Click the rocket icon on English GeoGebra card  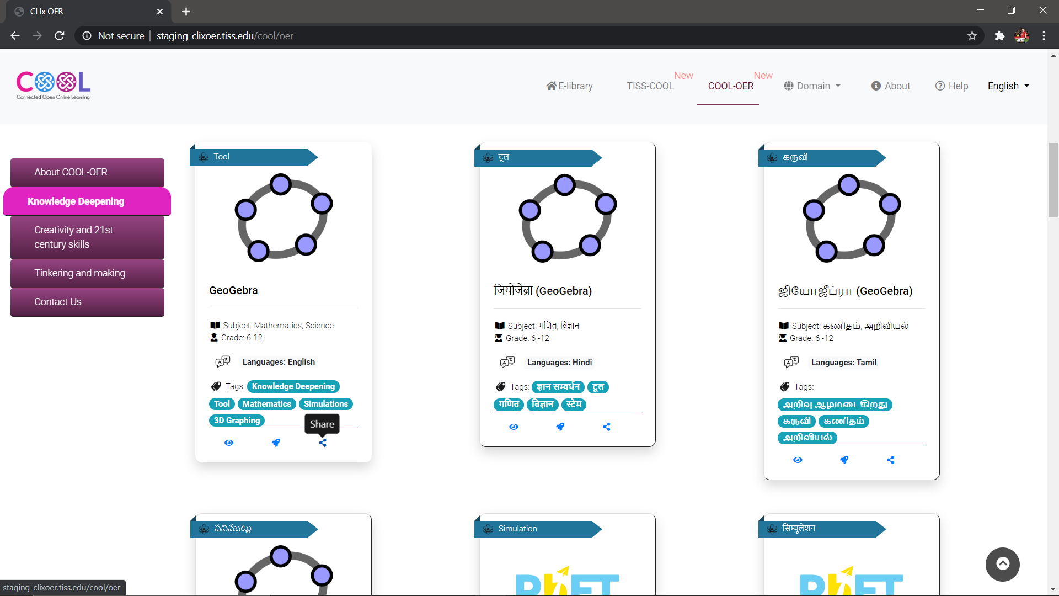click(276, 443)
